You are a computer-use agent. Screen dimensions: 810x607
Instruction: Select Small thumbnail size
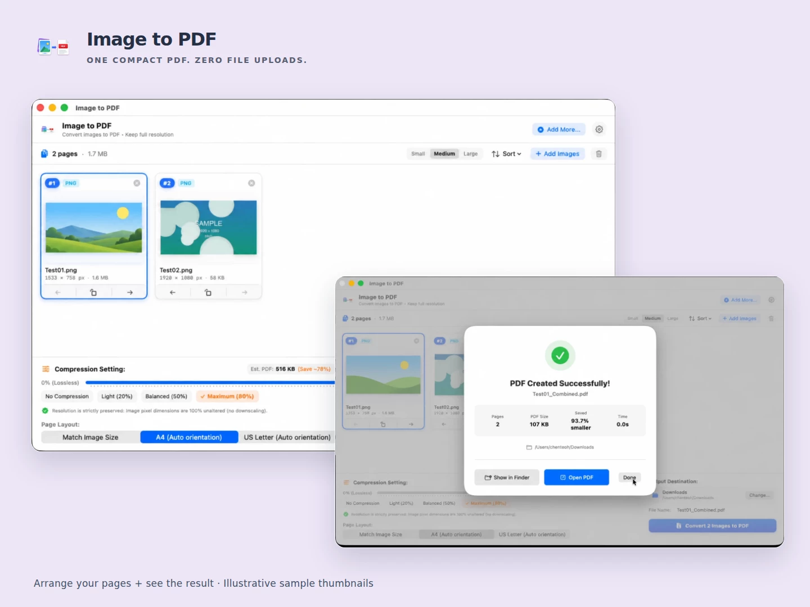pyautogui.click(x=418, y=154)
